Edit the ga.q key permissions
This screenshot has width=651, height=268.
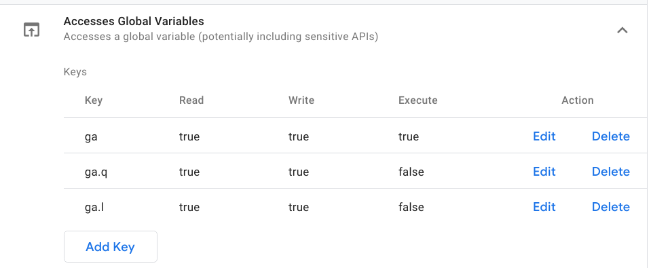click(x=544, y=172)
